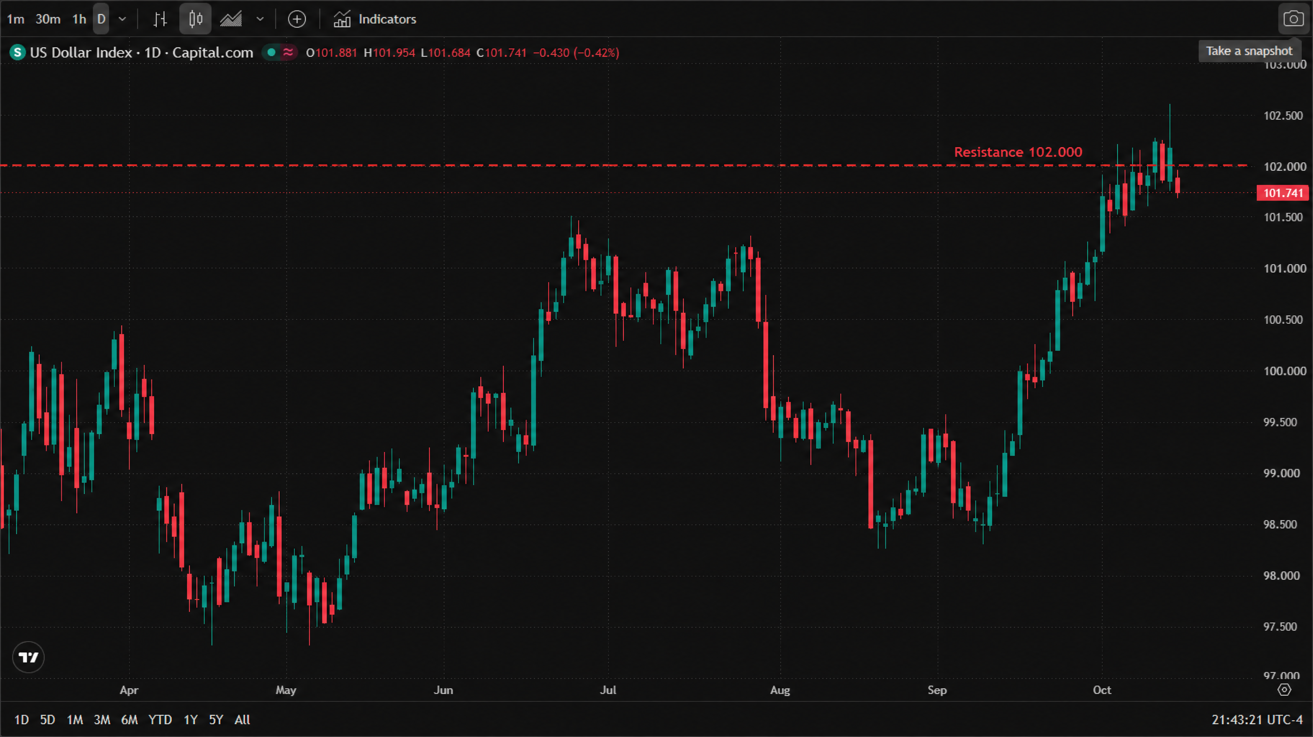1313x737 pixels.
Task: Switch to candles chart style
Action: (x=195, y=19)
